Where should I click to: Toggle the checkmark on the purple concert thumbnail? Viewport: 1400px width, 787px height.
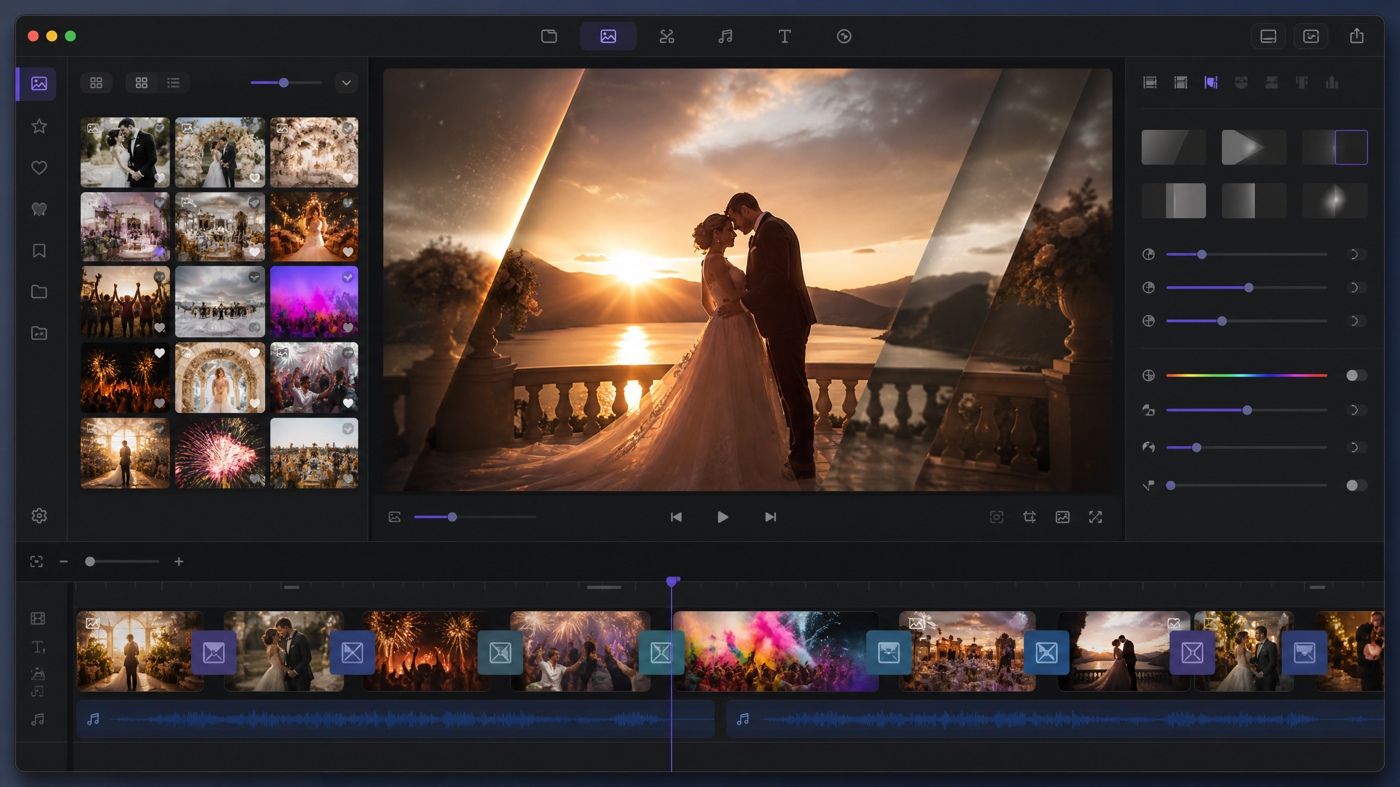[348, 278]
